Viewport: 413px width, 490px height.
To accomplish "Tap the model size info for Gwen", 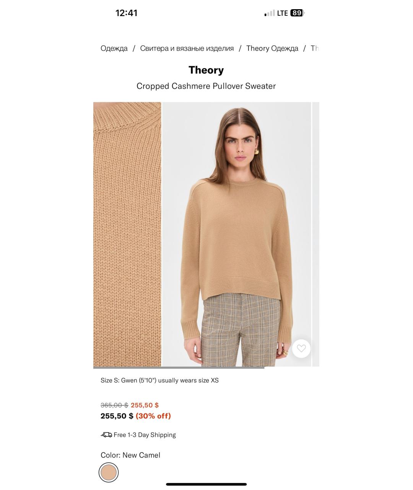I will tap(159, 380).
